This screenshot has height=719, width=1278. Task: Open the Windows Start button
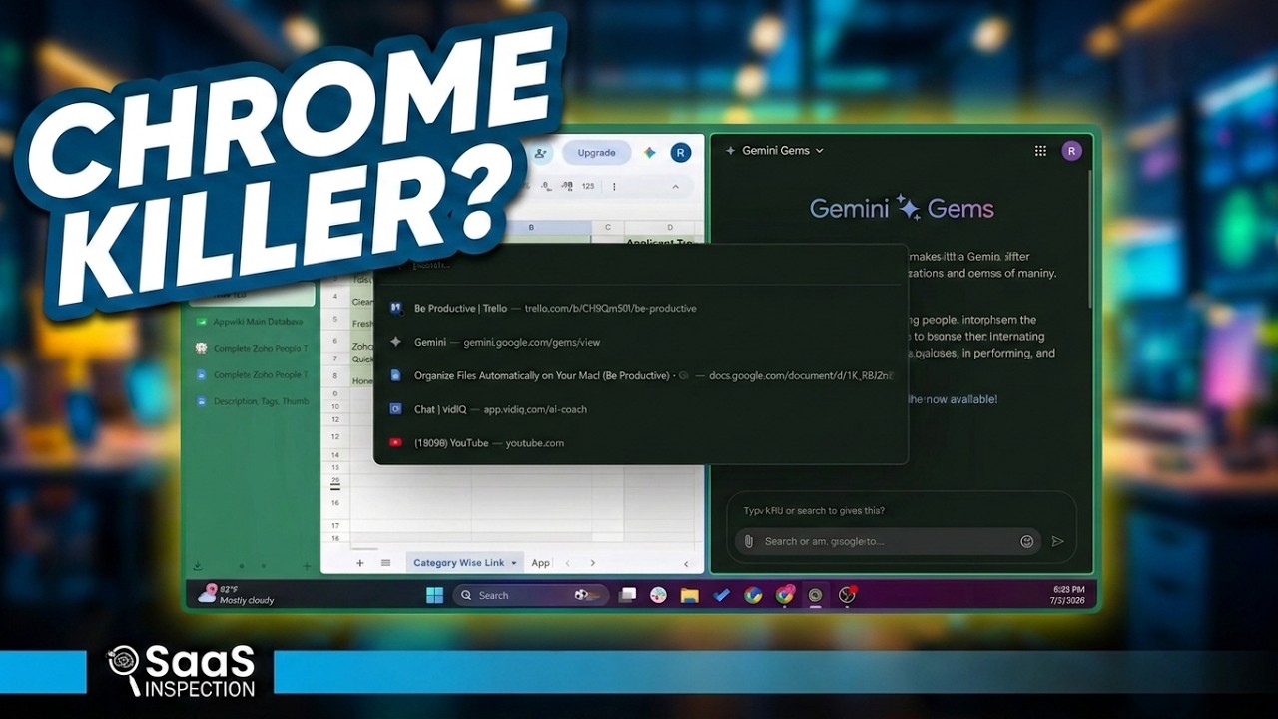click(x=435, y=595)
